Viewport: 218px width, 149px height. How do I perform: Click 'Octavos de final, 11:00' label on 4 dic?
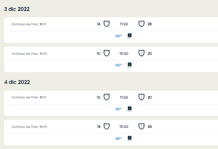[29, 97]
